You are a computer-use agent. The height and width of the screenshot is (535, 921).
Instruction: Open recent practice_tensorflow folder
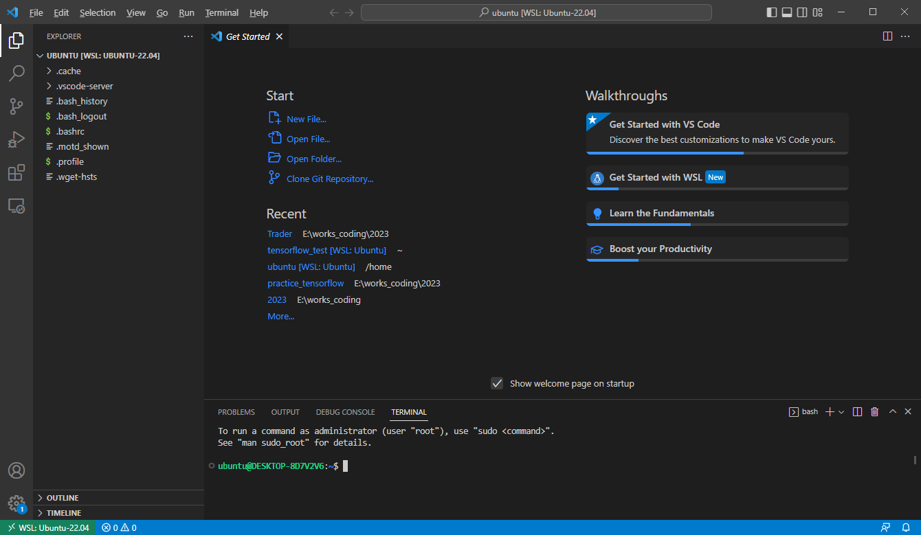click(x=306, y=283)
